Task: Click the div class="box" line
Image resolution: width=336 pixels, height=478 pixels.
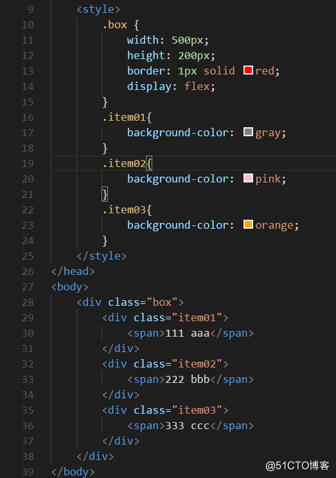Action: coord(130,303)
